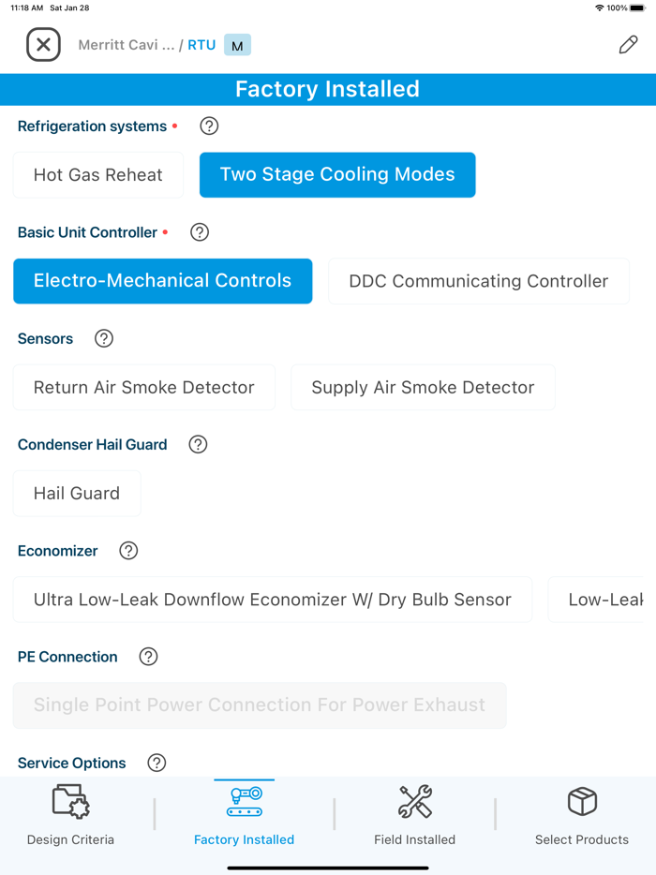Image resolution: width=656 pixels, height=875 pixels.
Task: Open help for Condenser Hail Guard
Action: [x=198, y=444]
